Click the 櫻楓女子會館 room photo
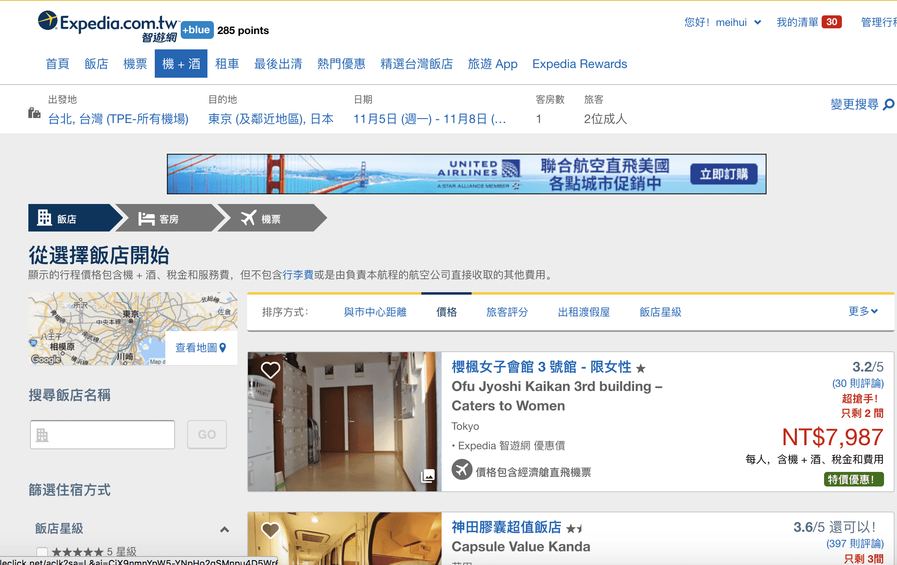The height and width of the screenshot is (565, 897). click(x=344, y=421)
